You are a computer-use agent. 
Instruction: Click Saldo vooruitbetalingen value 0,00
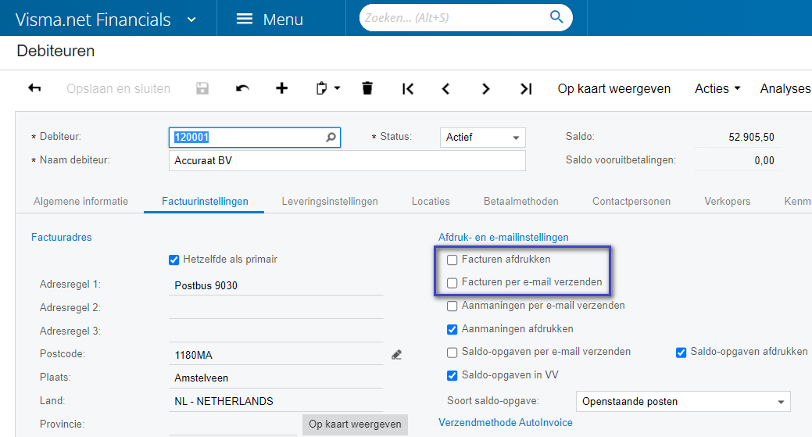coord(764,160)
